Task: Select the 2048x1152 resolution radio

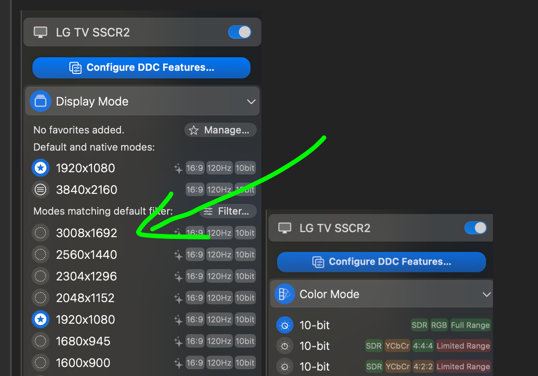Action: 41,298
